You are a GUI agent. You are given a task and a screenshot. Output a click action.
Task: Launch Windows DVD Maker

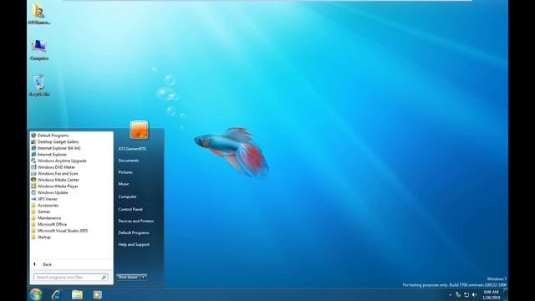(53, 167)
